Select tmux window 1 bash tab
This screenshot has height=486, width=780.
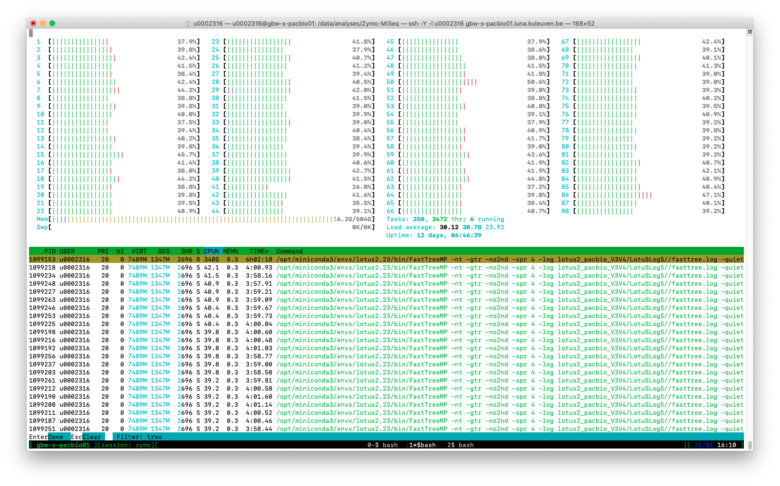[423, 445]
